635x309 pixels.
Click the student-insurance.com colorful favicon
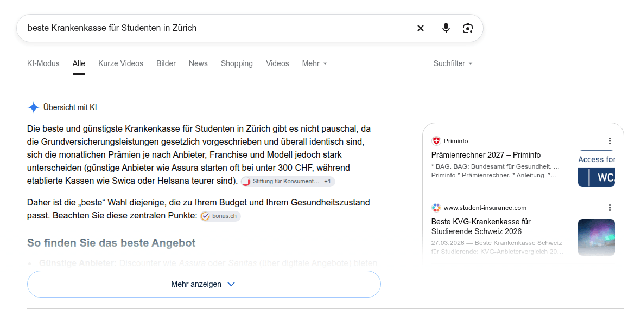tap(436, 208)
